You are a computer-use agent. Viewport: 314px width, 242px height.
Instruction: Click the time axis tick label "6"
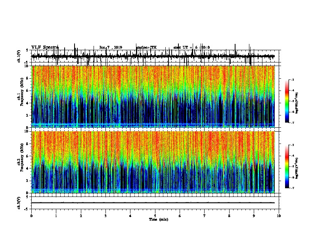[x=180, y=216]
